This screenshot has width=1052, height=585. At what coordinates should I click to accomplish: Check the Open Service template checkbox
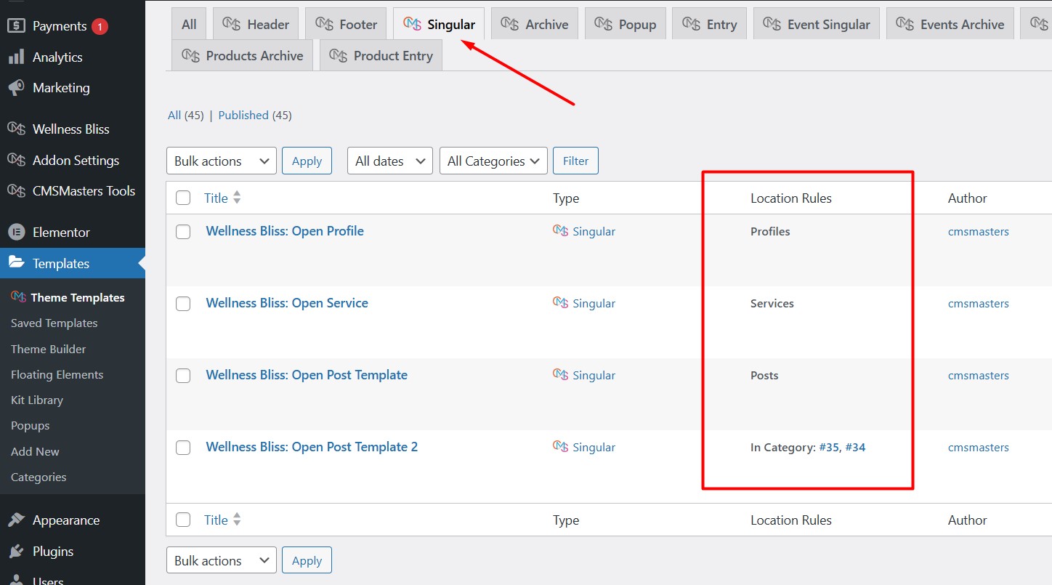[x=183, y=303]
